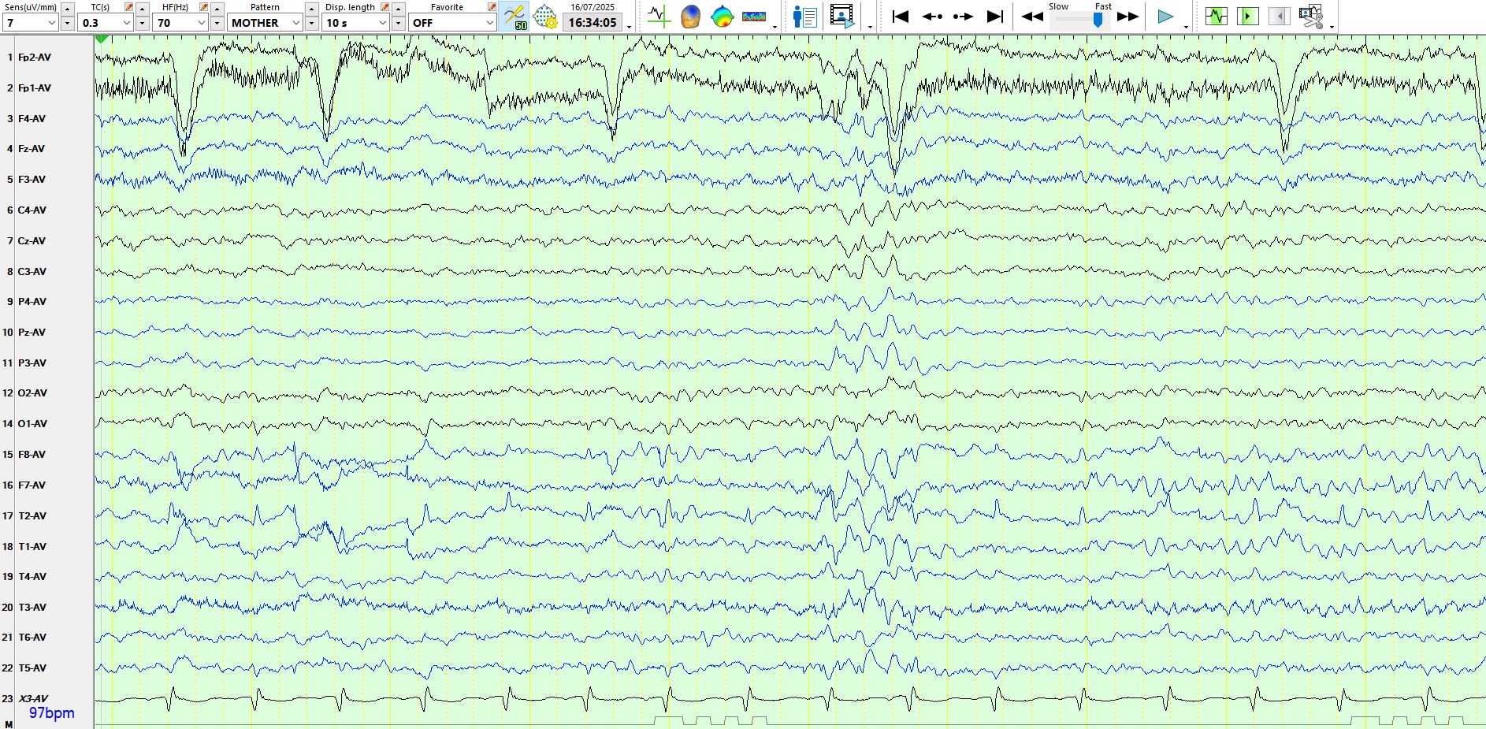
Task: Expand the arrow beside the time display
Action: [x=629, y=27]
